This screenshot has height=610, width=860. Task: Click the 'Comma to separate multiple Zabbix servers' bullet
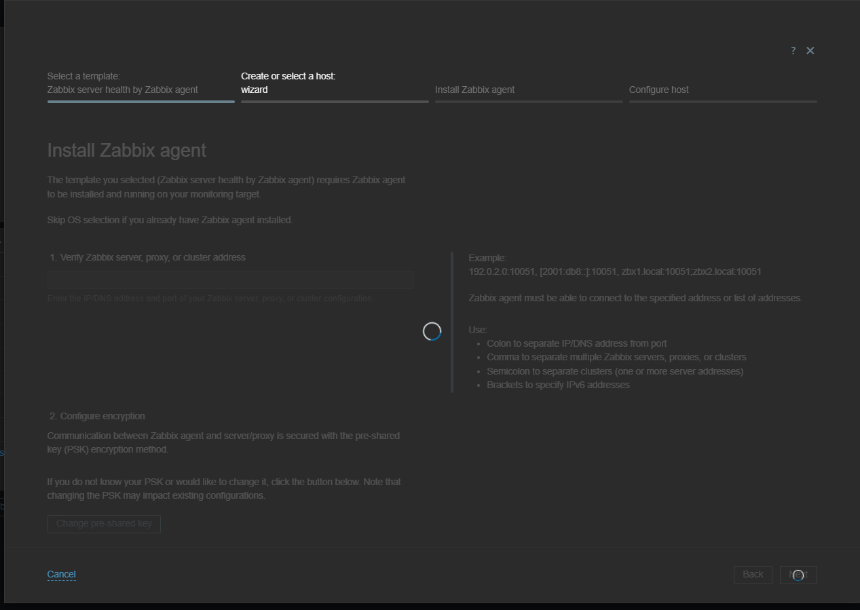(x=616, y=357)
